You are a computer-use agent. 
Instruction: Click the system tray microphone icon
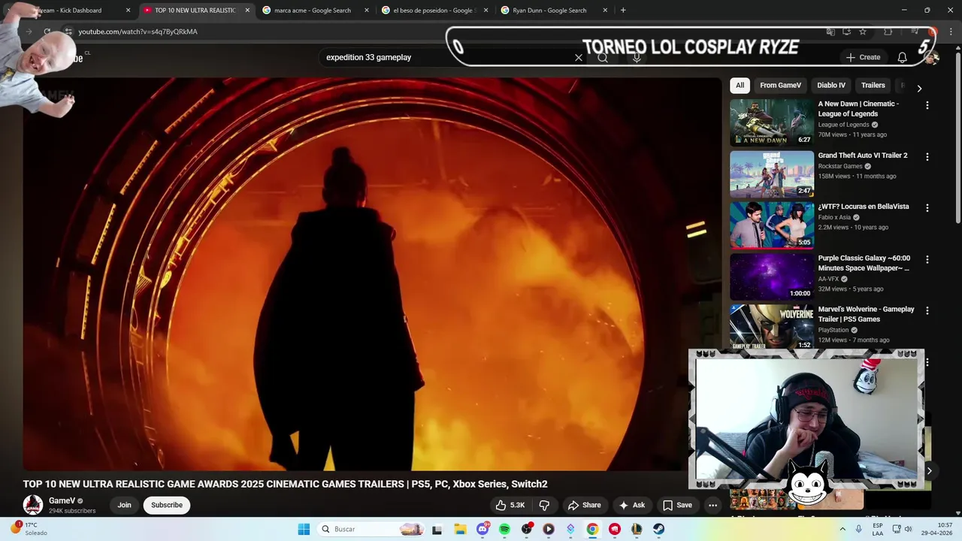[858, 529]
